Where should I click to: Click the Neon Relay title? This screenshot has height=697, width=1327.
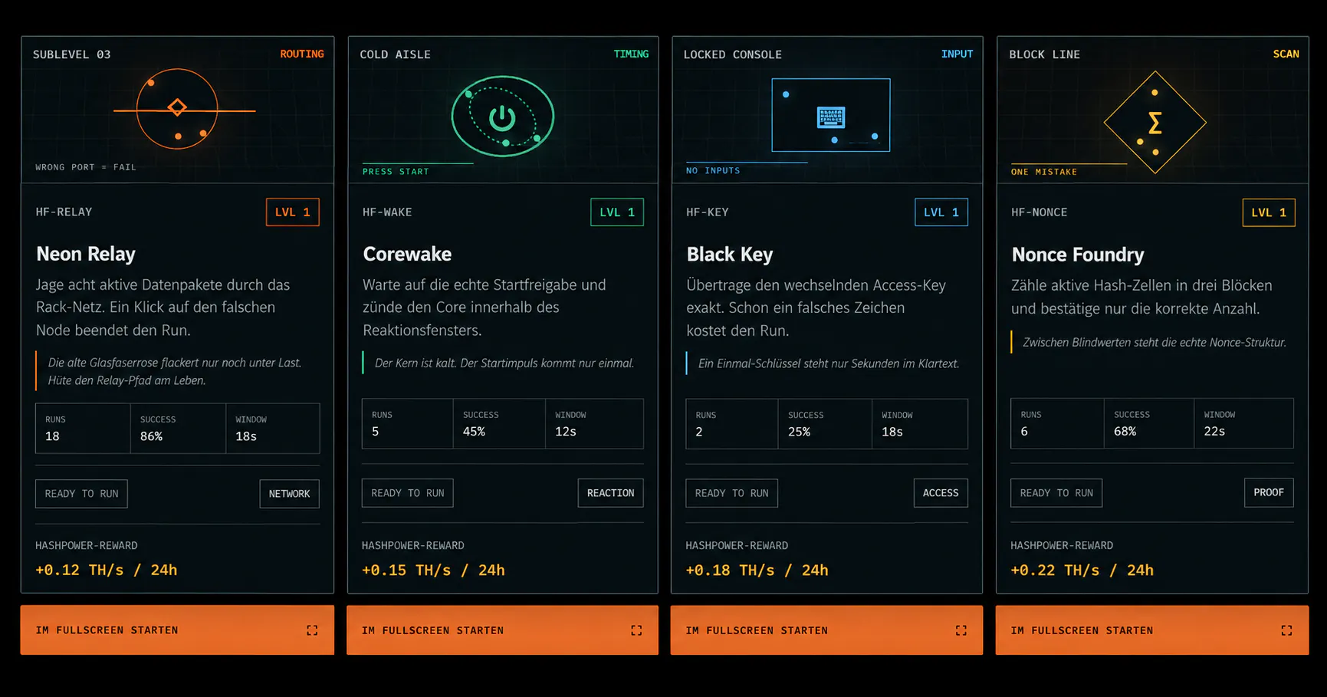(x=86, y=254)
